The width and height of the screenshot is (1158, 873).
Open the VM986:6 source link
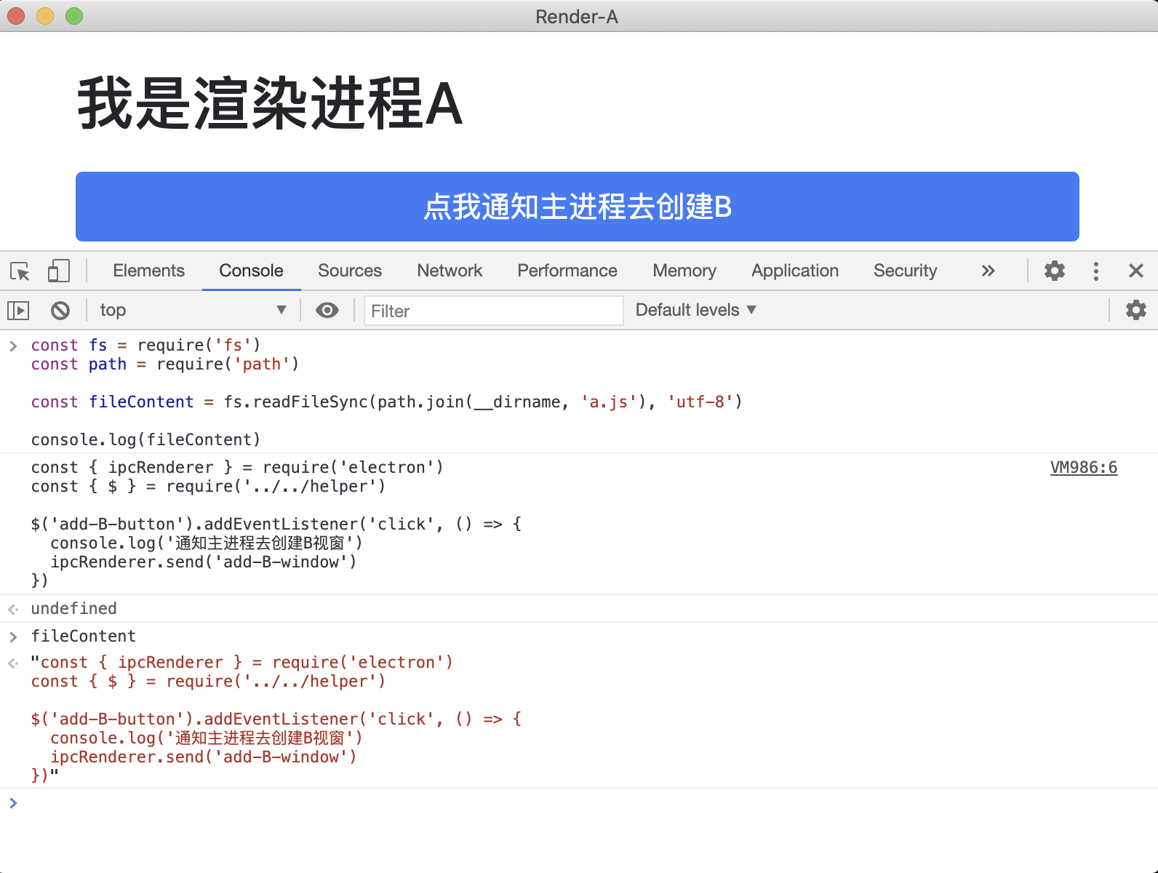pyautogui.click(x=1084, y=468)
